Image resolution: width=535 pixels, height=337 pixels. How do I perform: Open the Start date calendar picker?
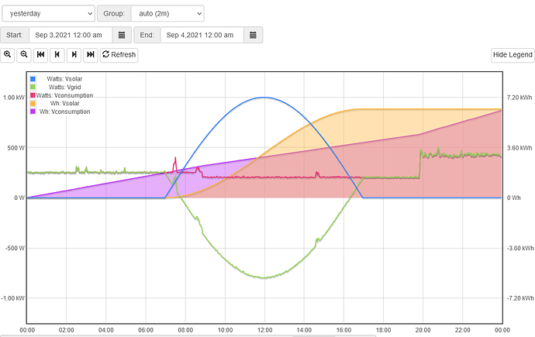point(122,35)
